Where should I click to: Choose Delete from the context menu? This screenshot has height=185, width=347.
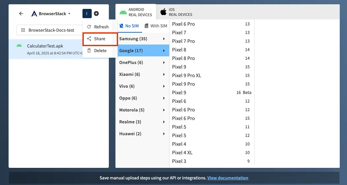(x=100, y=50)
